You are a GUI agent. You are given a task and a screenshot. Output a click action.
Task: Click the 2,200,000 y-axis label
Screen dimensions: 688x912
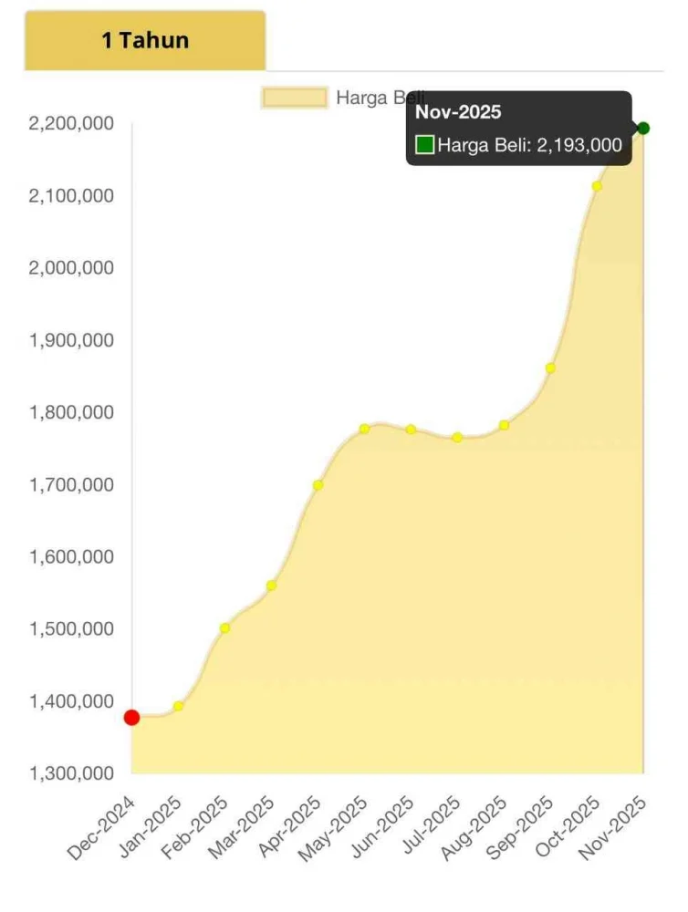[71, 123]
